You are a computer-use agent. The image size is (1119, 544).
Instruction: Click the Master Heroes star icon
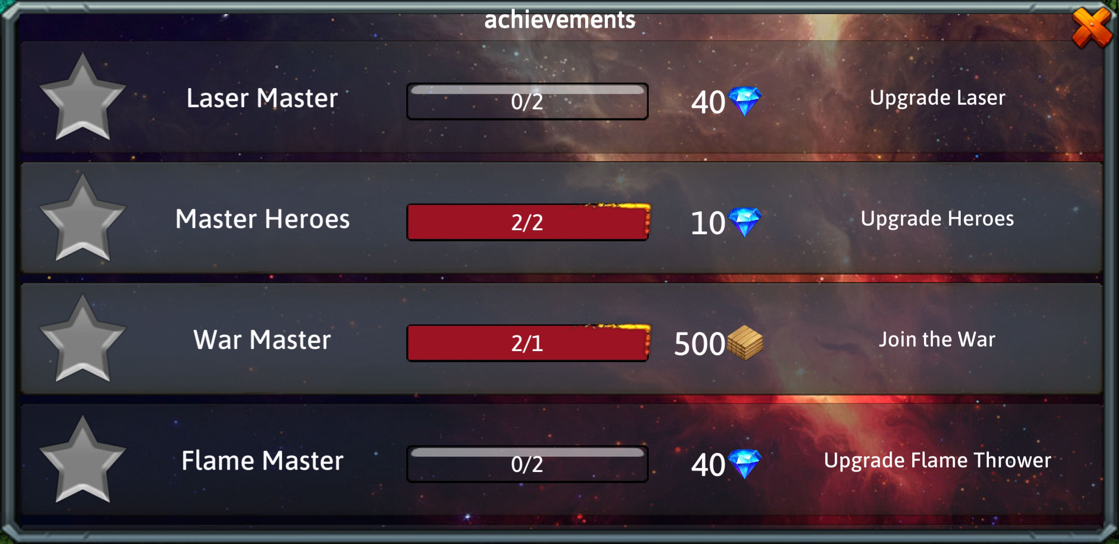coord(83,218)
